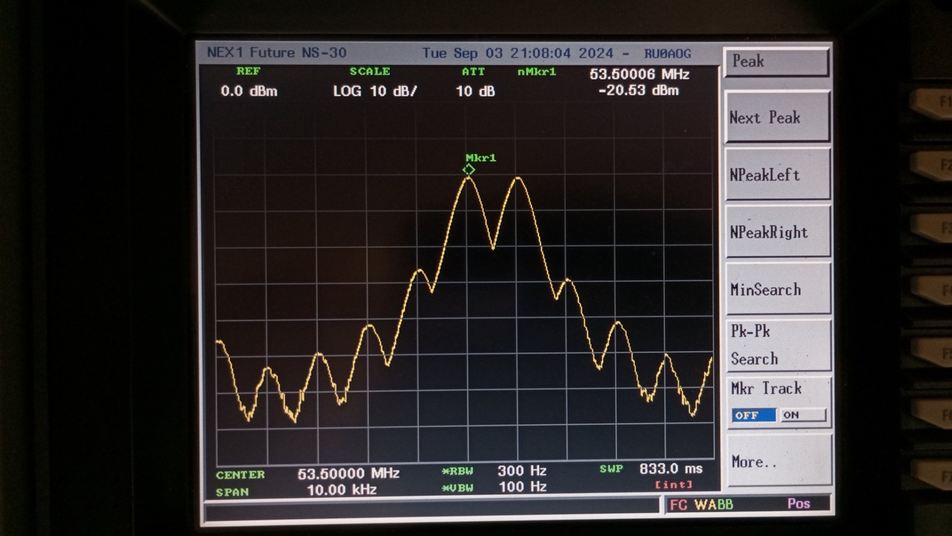Select VBW value 100 Hz
Viewport: 952px width, 536px height.
point(523,486)
